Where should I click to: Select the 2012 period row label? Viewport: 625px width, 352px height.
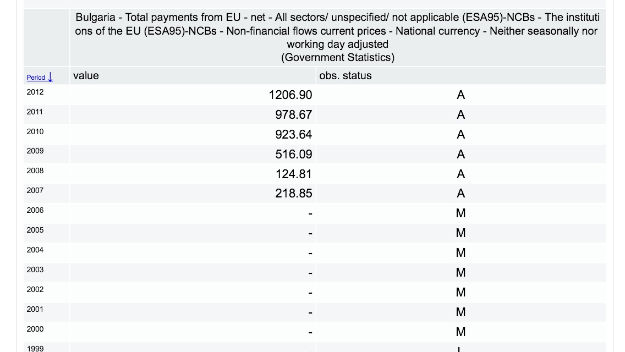[35, 92]
